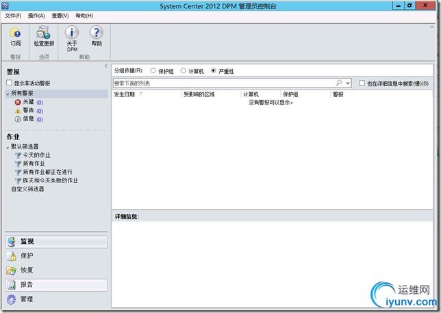Select 昨天和今天失败的作业 filter text
This screenshot has width=441, height=313.
point(51,180)
